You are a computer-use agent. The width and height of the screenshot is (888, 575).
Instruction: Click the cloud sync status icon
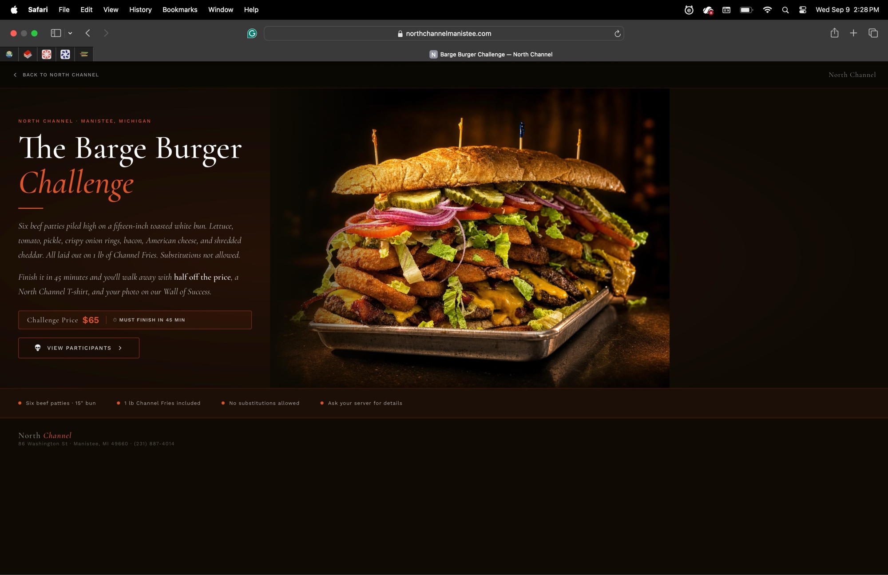708,10
